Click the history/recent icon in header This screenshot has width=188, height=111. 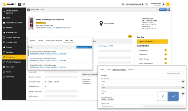pyautogui.click(x=147, y=4)
